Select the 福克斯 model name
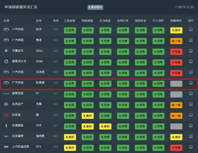This screenshot has height=153, width=198. tap(40, 136)
